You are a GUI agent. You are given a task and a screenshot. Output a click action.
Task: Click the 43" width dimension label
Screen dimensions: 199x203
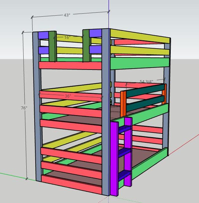(x=67, y=15)
